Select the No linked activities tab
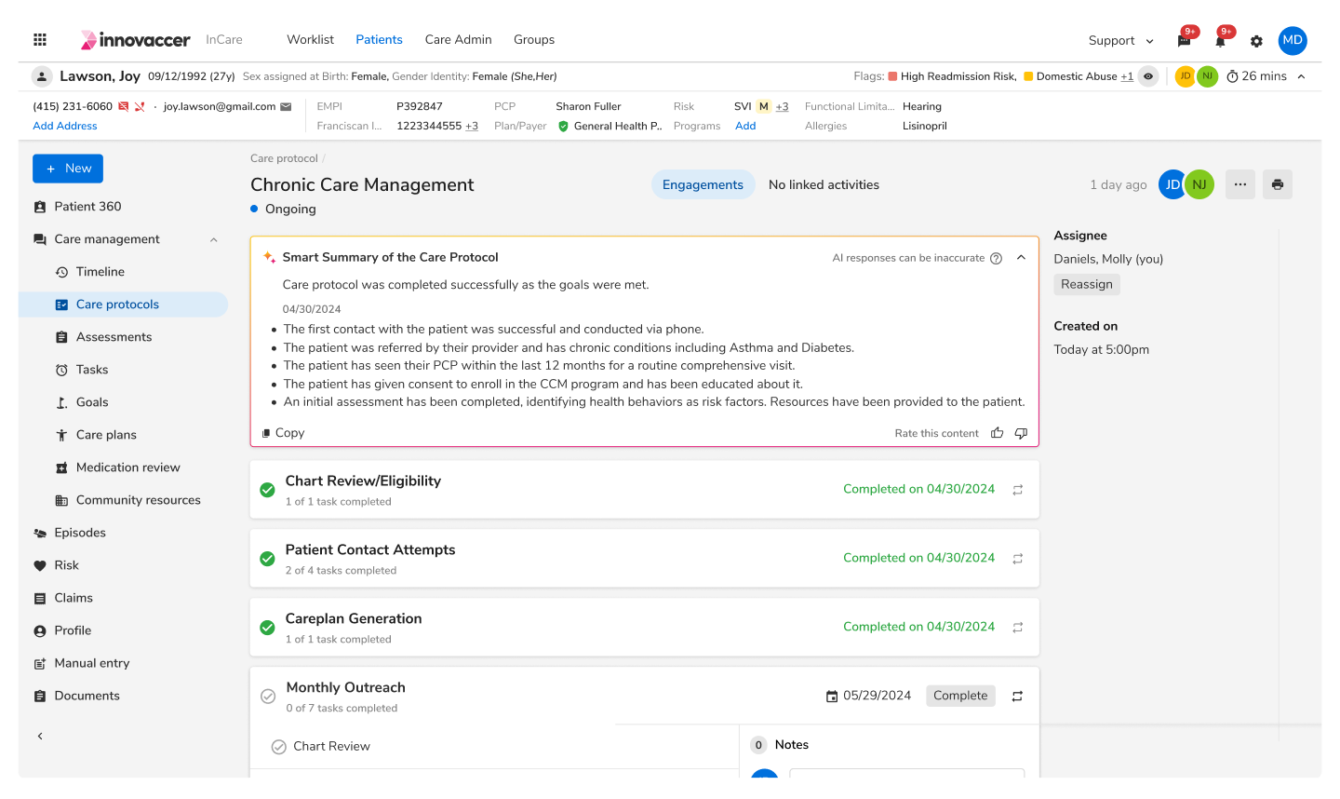This screenshot has height=799, width=1340. tap(824, 184)
